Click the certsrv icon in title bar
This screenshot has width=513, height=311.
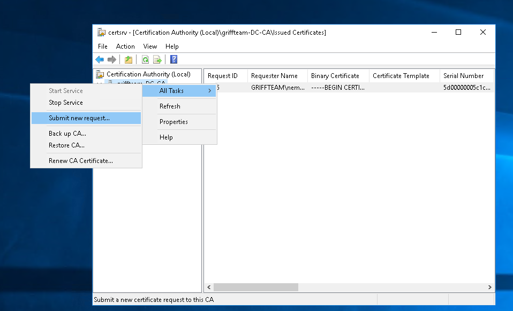tap(101, 32)
